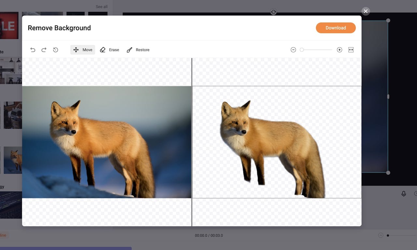Zoom out with the minus icon
This screenshot has height=250, width=417.
[x=293, y=50]
